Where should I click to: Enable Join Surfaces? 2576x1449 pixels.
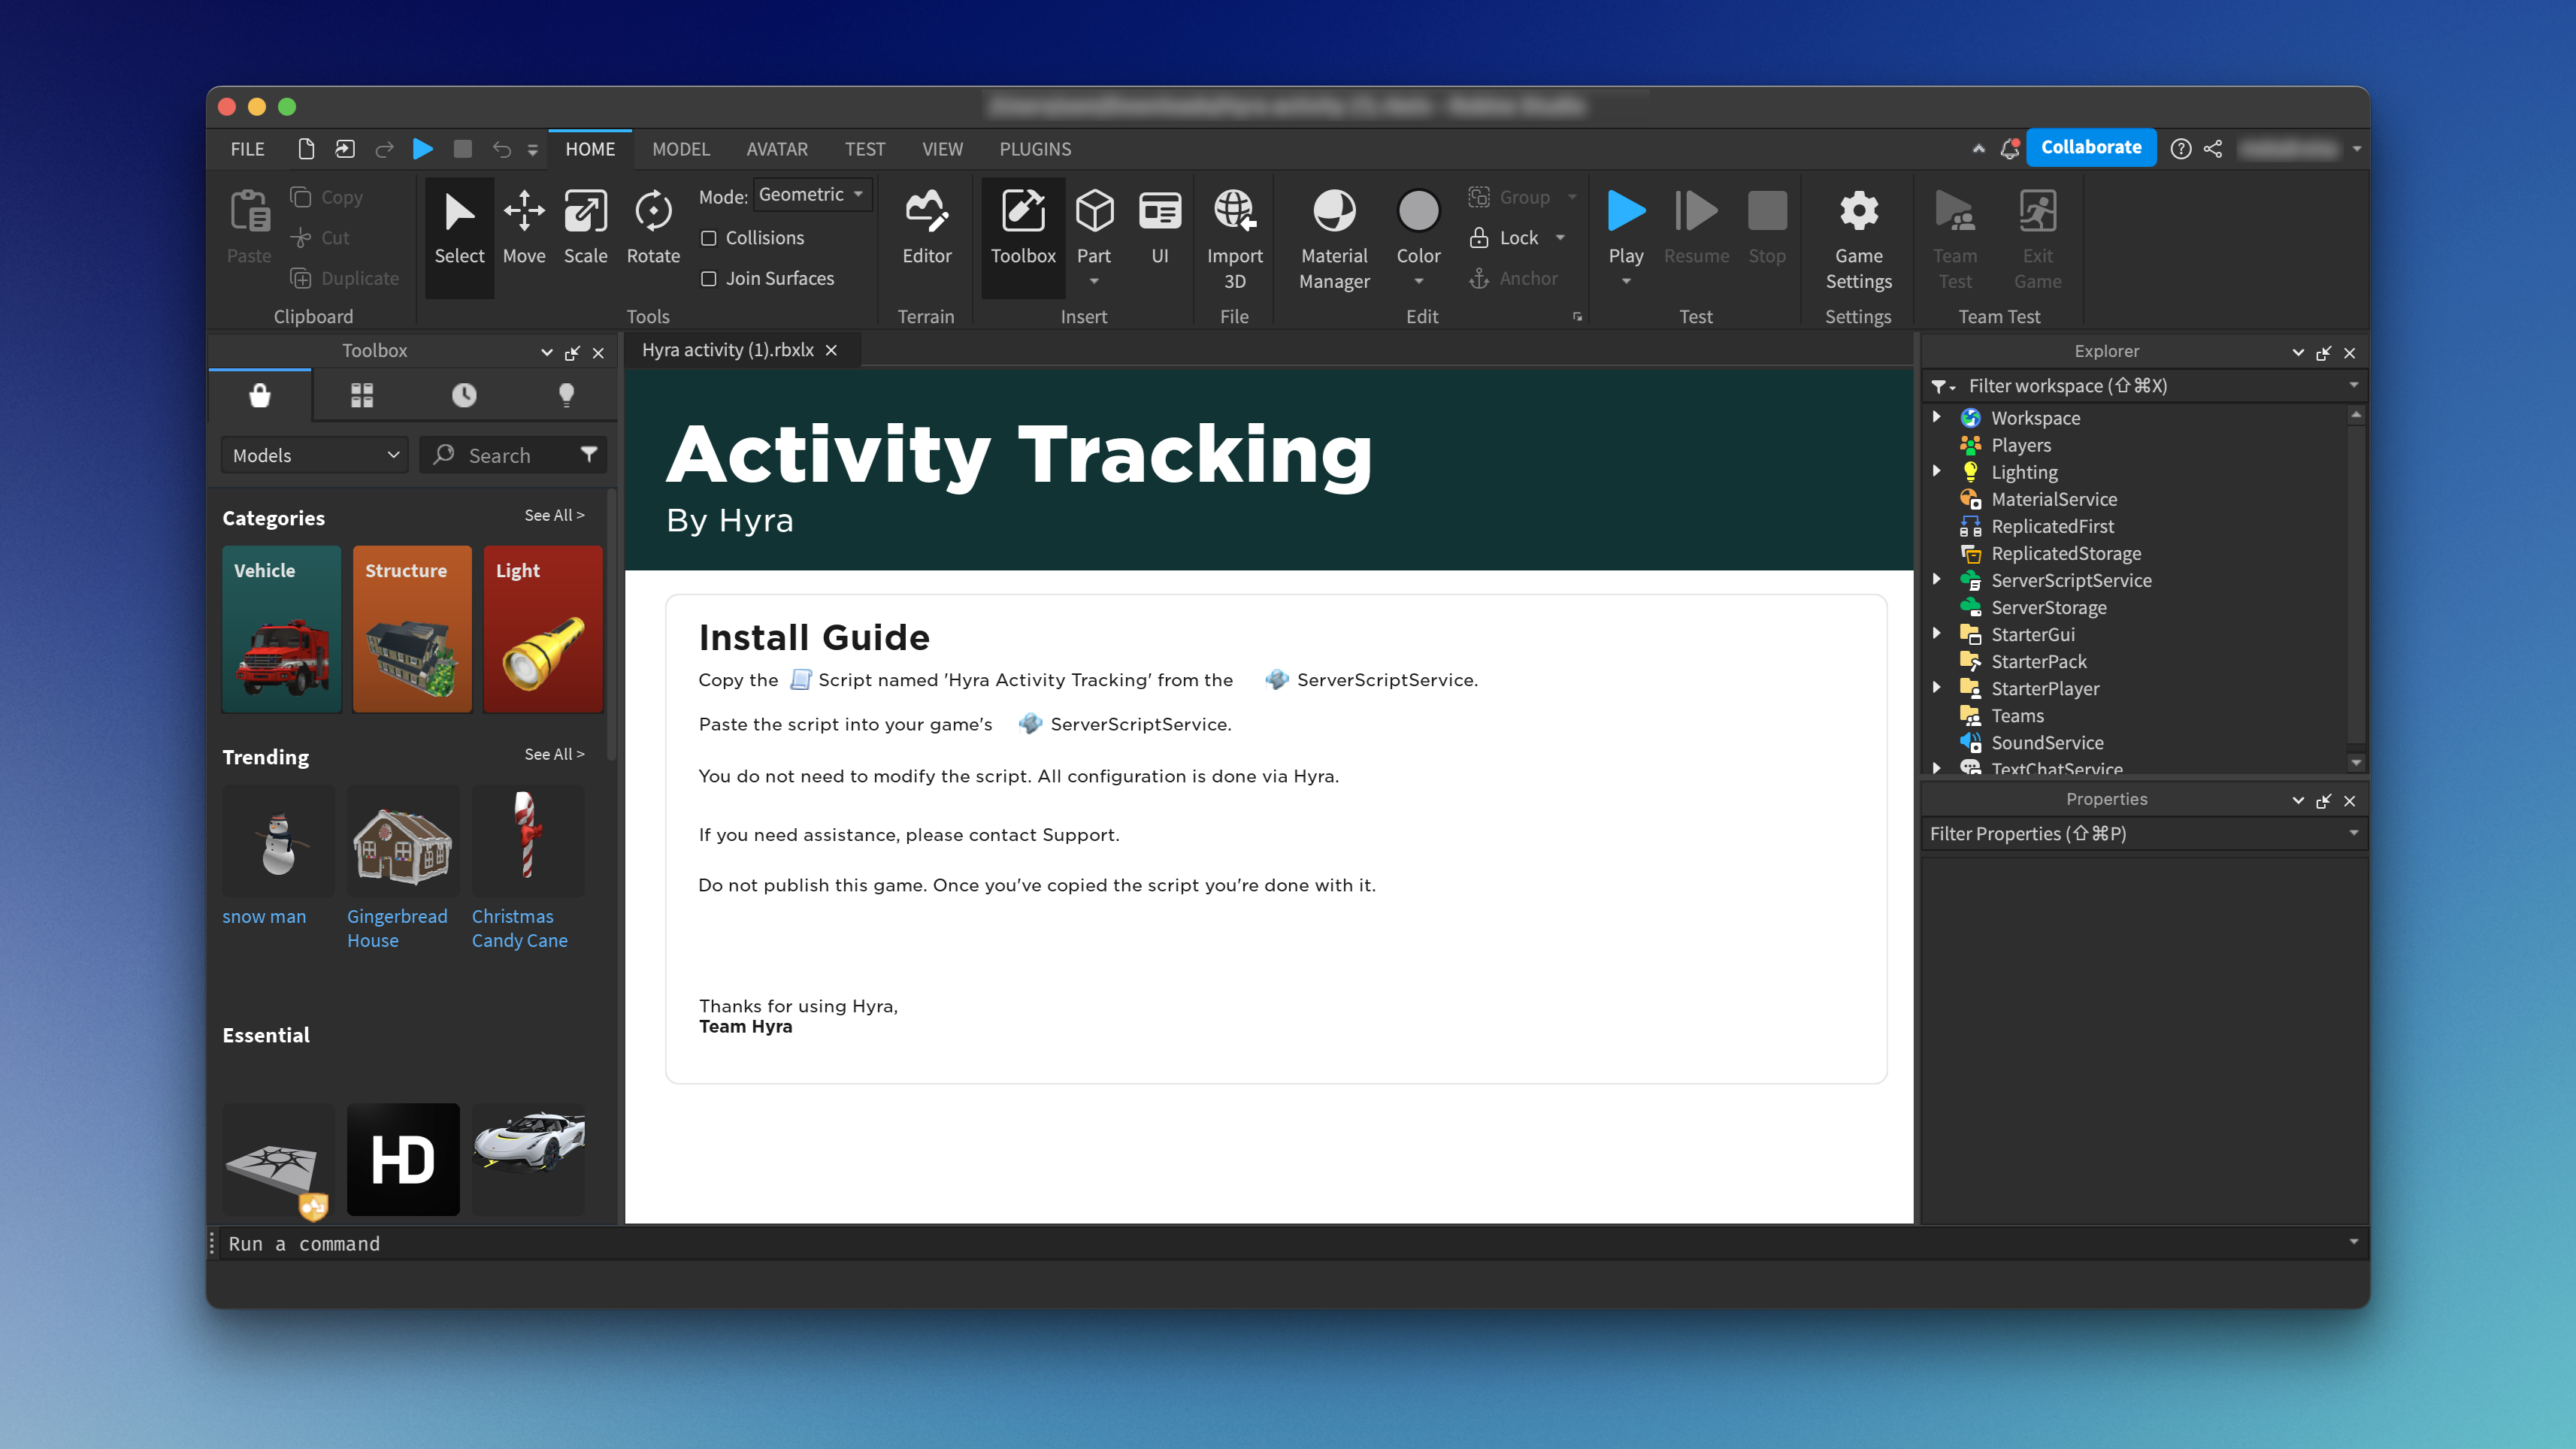click(710, 278)
